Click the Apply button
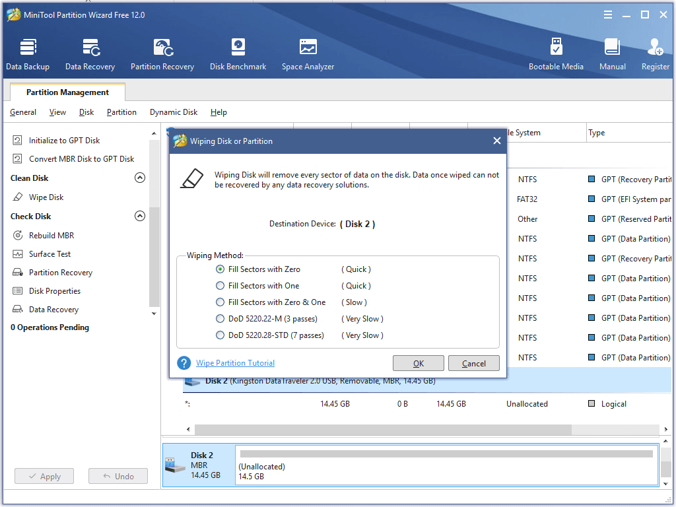 tap(44, 477)
